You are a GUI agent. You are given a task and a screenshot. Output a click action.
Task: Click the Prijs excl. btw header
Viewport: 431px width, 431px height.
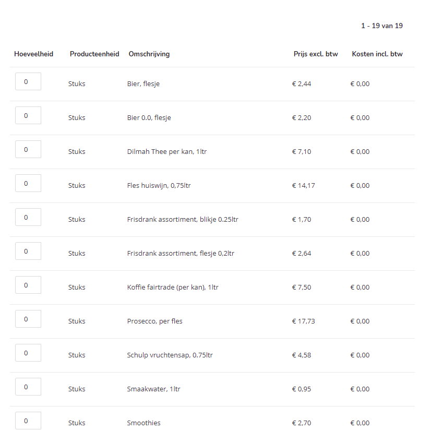click(316, 54)
